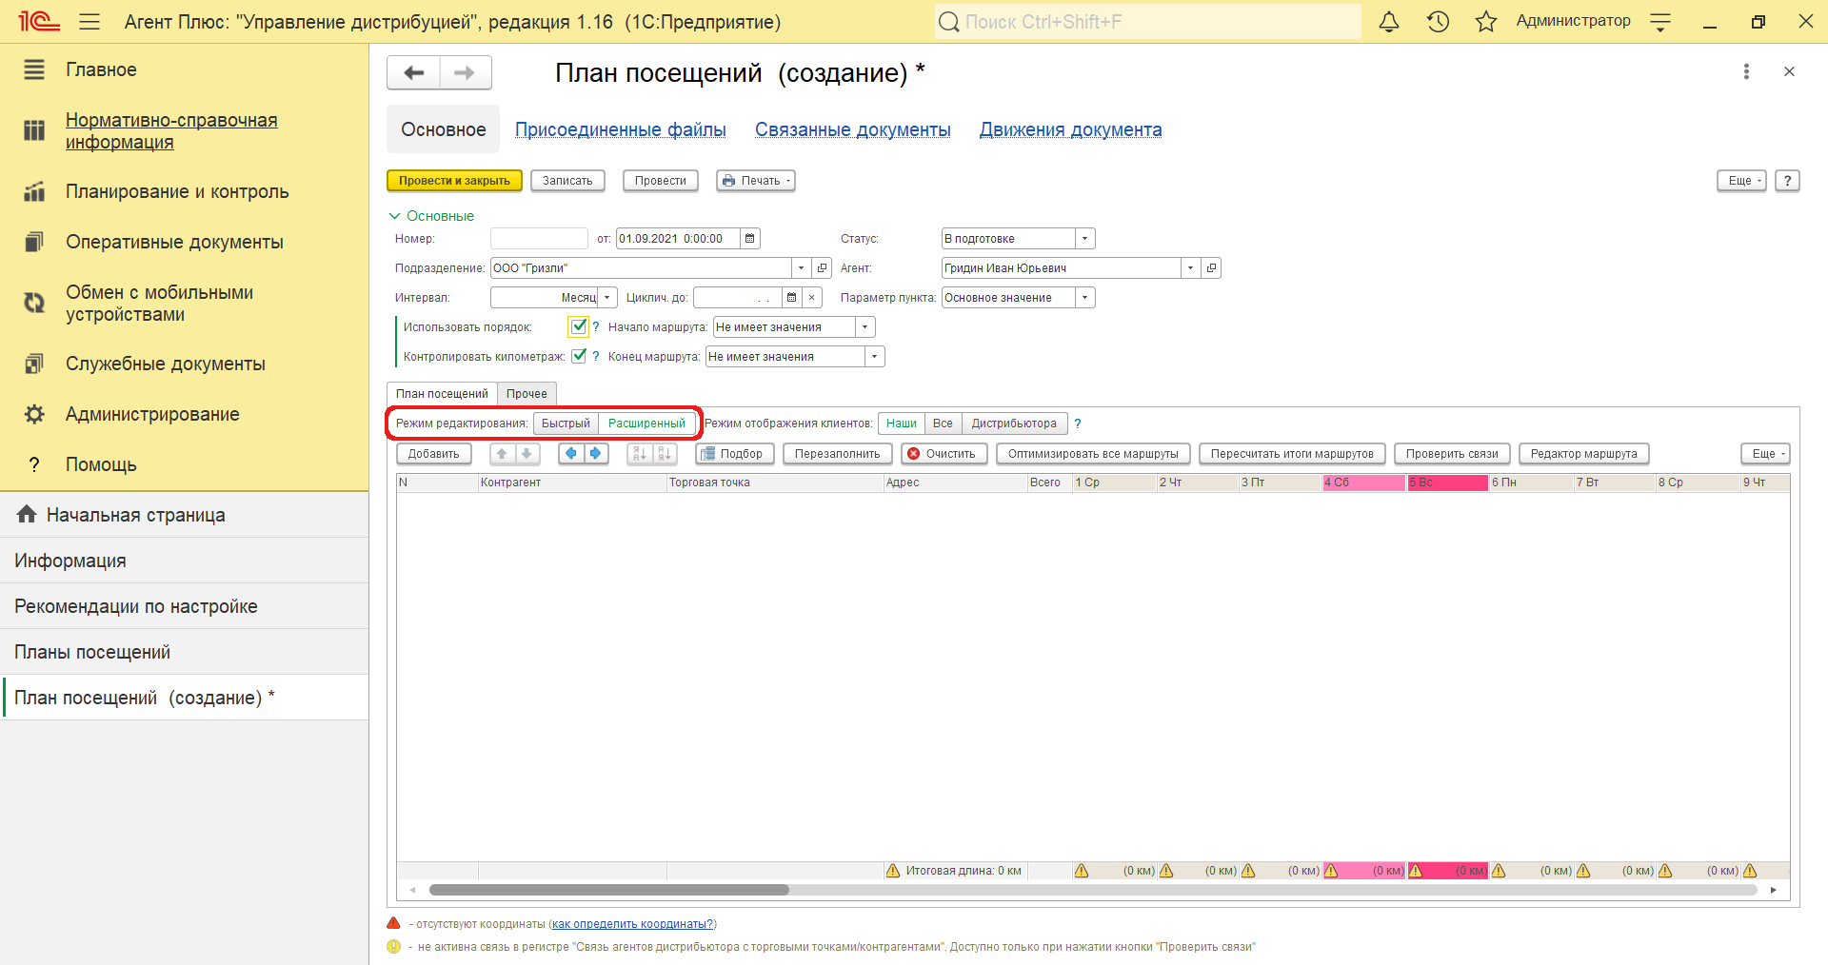Switch to the Прочее tab
1828x965 pixels.
(527, 394)
